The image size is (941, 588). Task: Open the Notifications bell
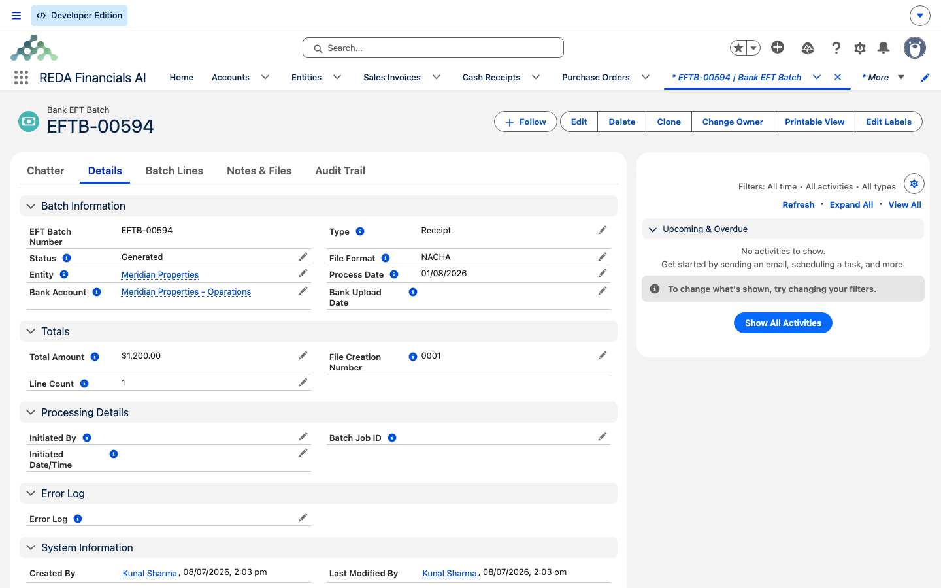click(x=883, y=48)
